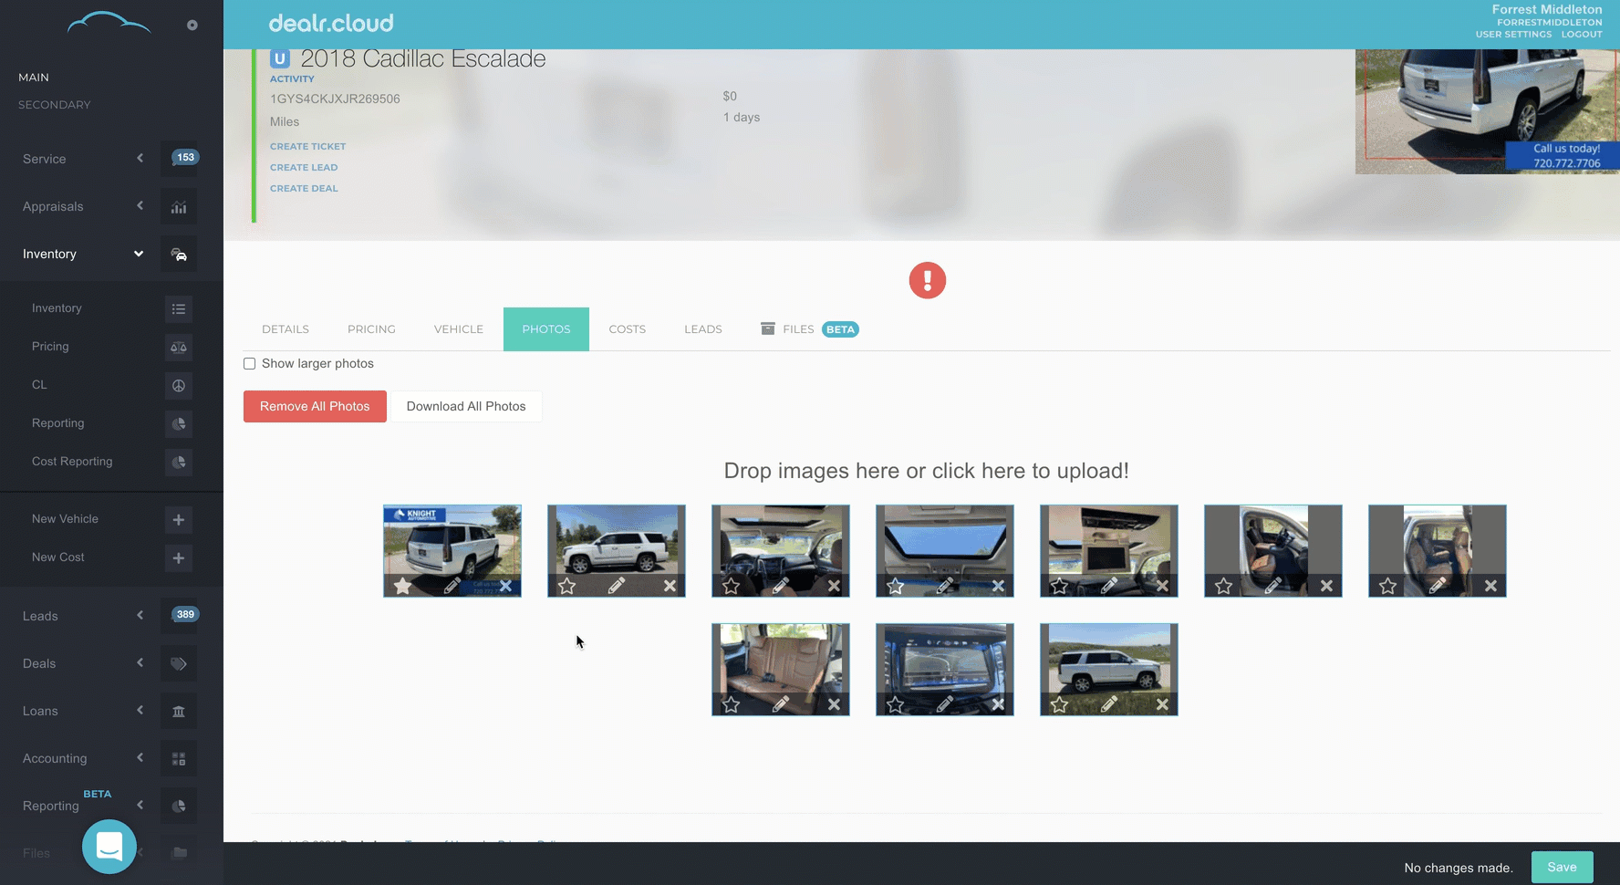Star the sunroof photo as favorite
Image resolution: width=1620 pixels, height=885 pixels.
pyautogui.click(x=895, y=586)
